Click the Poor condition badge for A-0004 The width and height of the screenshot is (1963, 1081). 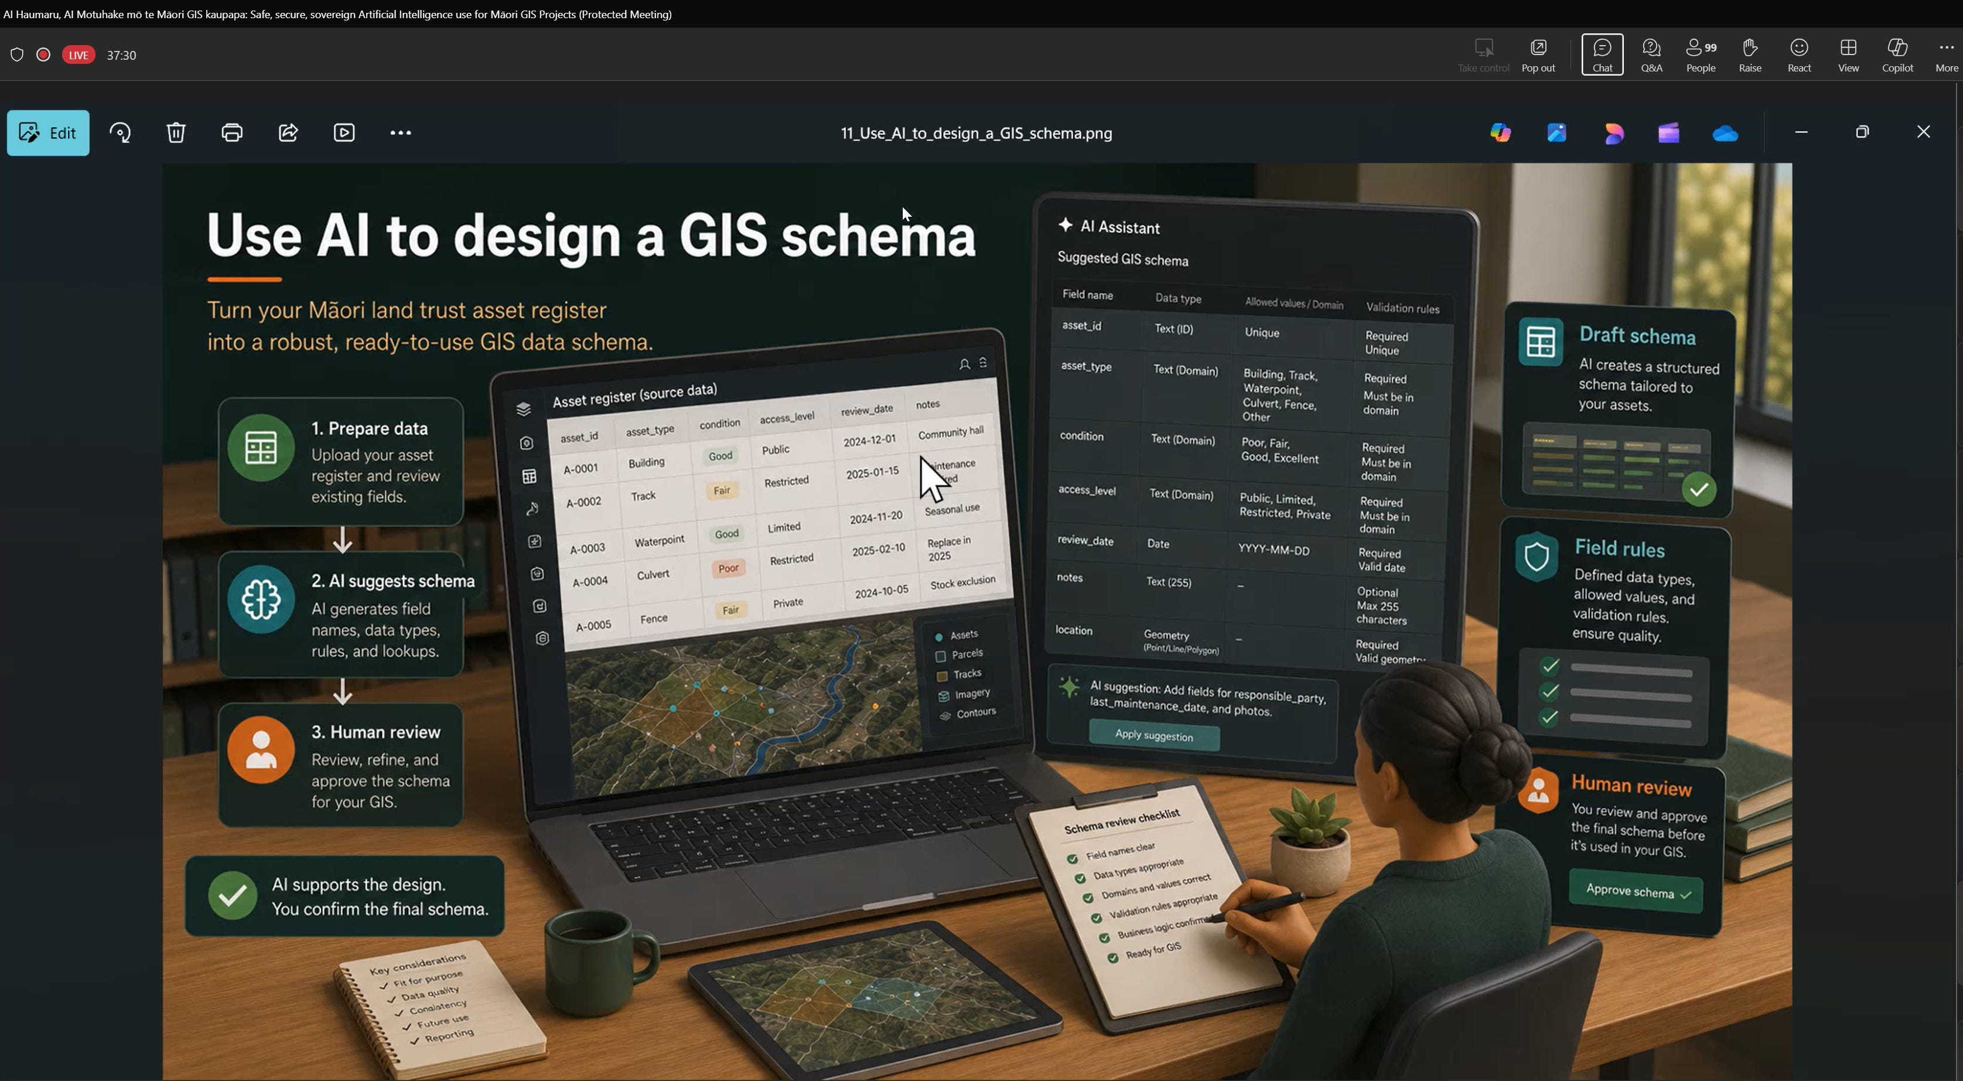(729, 569)
